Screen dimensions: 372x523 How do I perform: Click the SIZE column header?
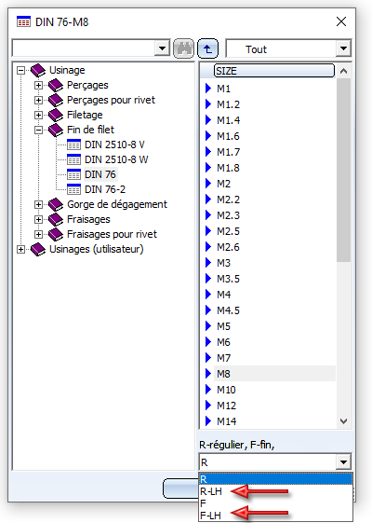(273, 71)
